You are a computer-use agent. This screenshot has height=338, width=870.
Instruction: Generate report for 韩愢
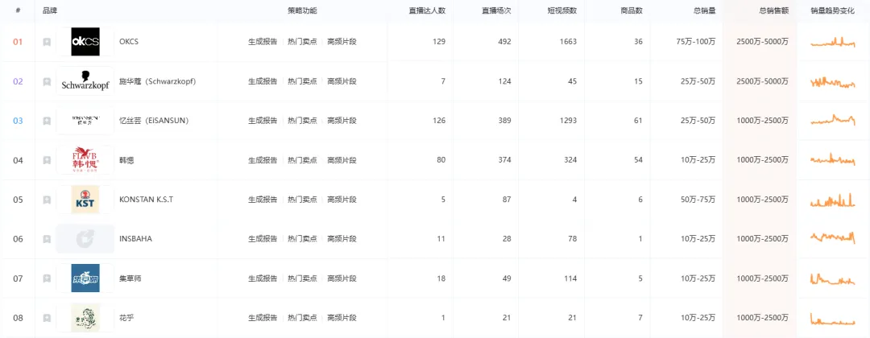point(263,160)
